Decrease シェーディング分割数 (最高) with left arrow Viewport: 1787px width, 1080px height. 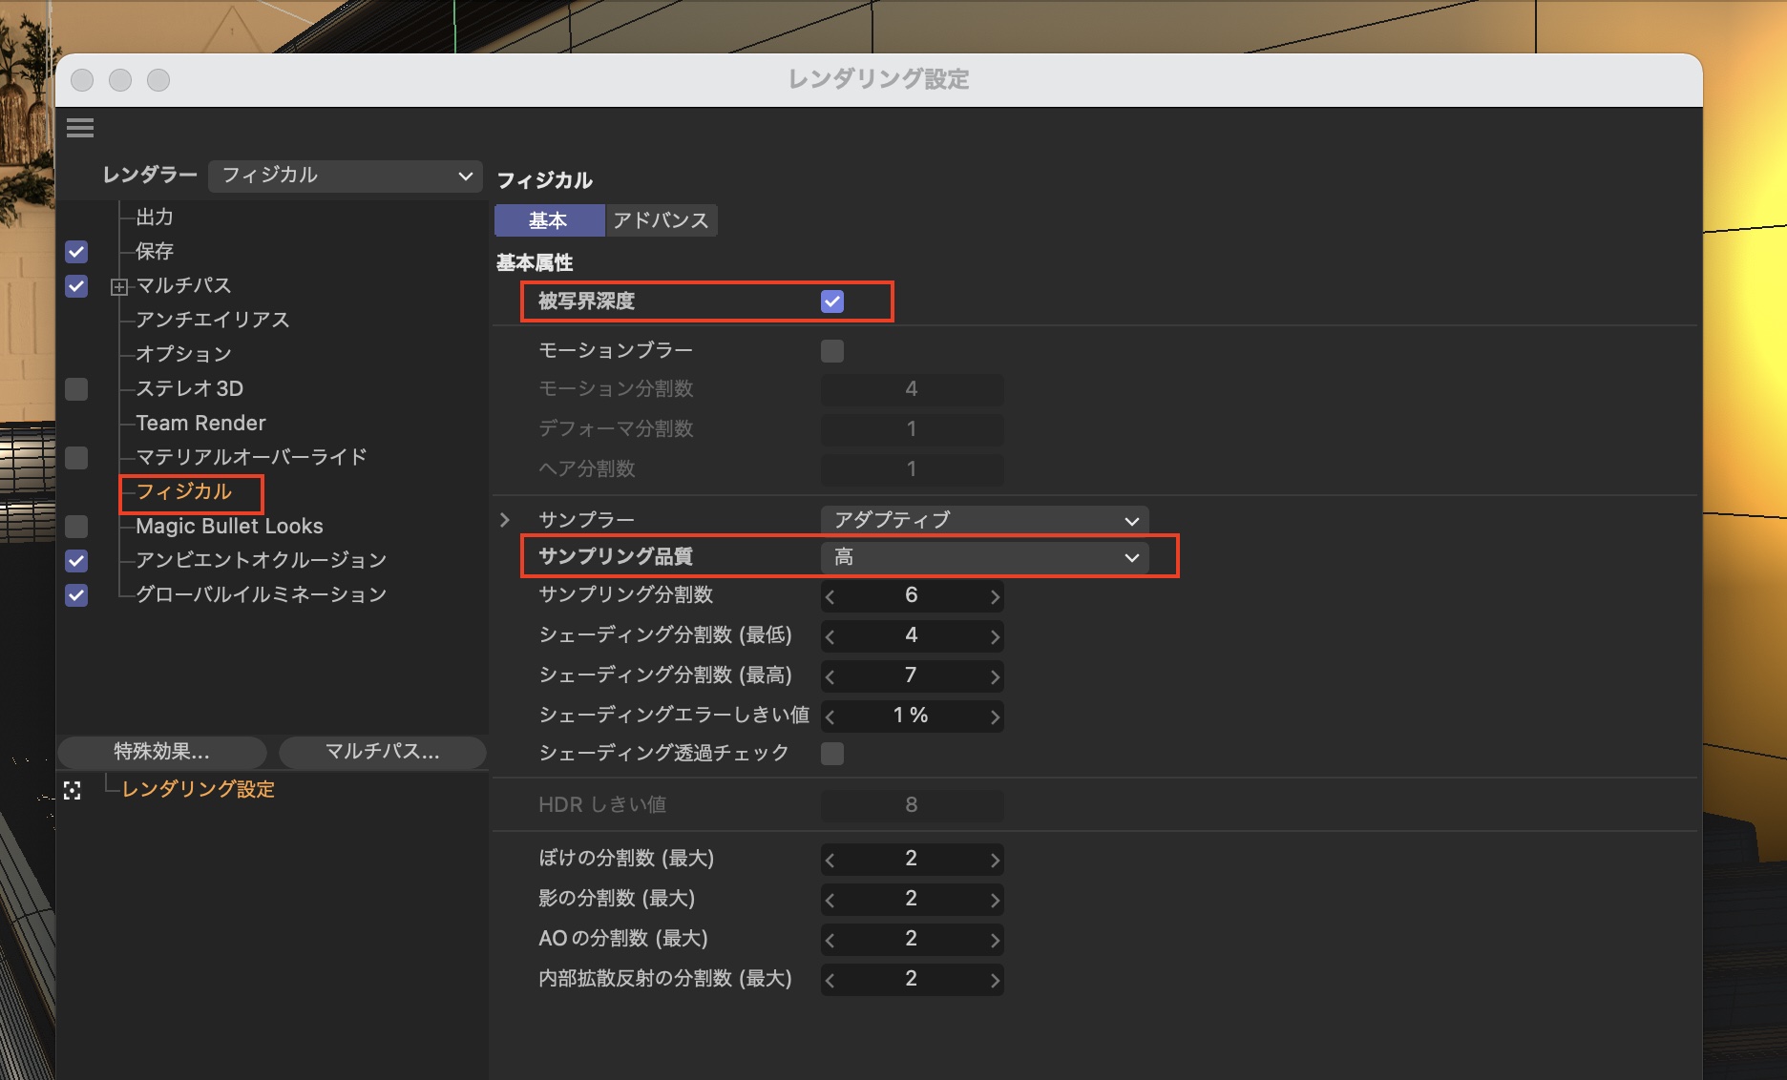tap(830, 676)
